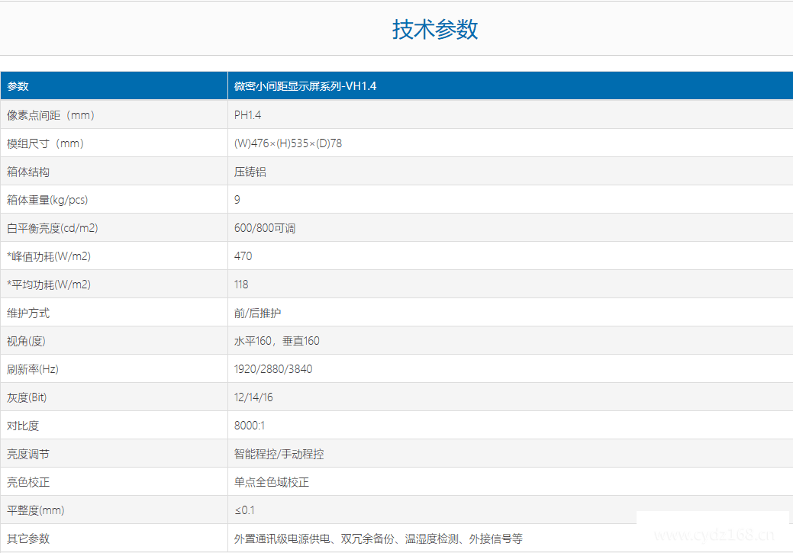This screenshot has height=553, width=793.
Task: Click the refresh rate value 1920/2880/3840
Action: pyautogui.click(x=273, y=369)
